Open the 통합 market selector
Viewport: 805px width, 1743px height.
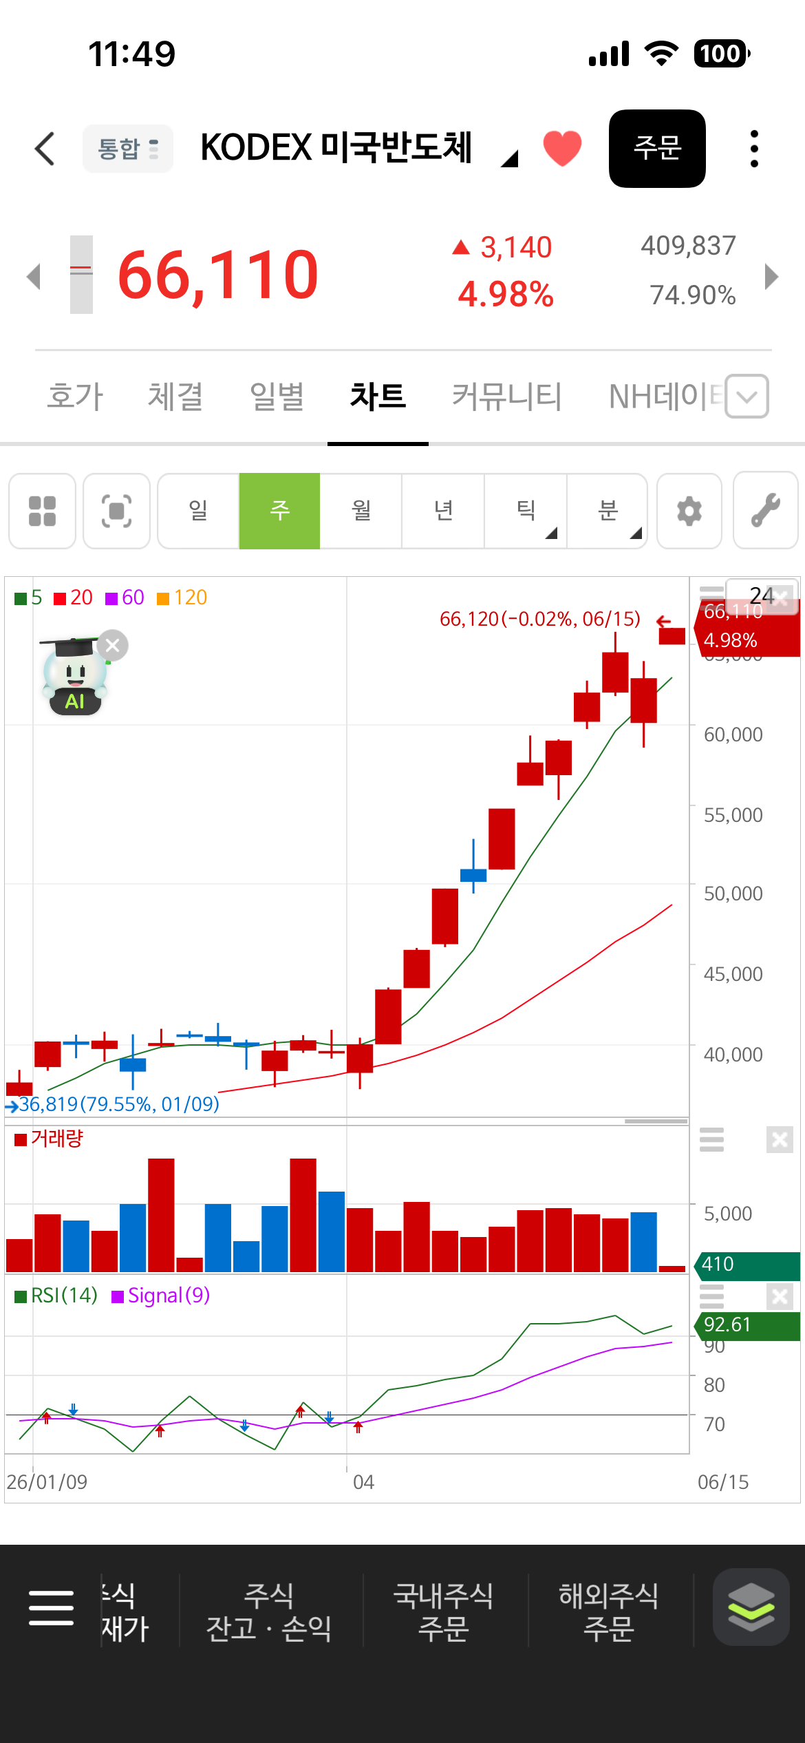(x=128, y=149)
